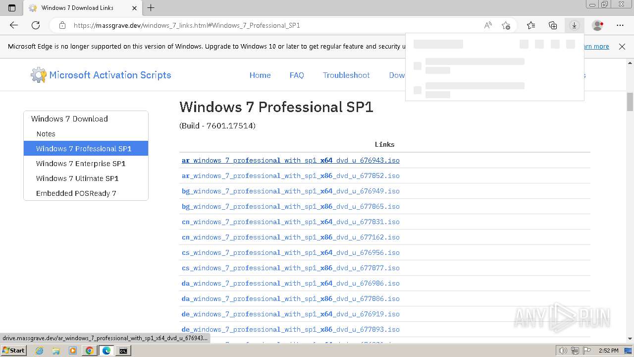This screenshot has height=357, width=634.
Task: Open a new browser tab
Action: point(151,8)
